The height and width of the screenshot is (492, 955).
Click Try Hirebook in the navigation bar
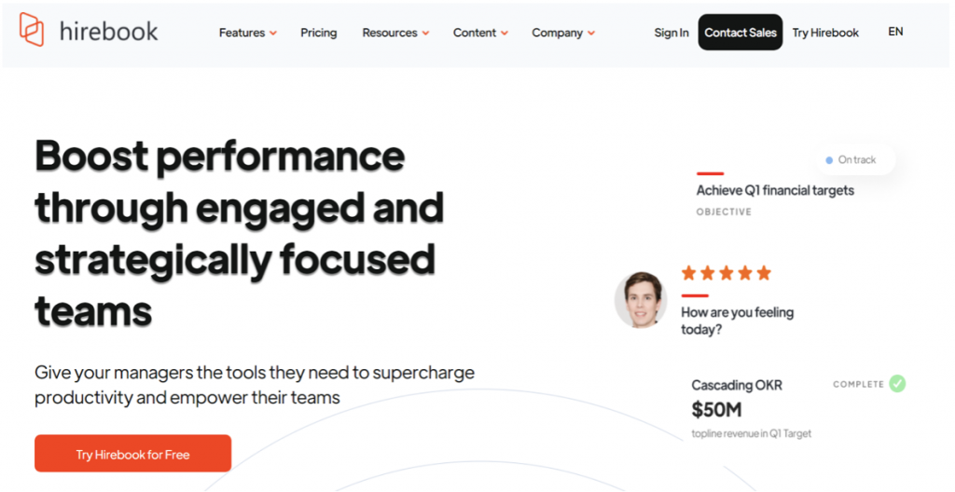pyautogui.click(x=825, y=33)
